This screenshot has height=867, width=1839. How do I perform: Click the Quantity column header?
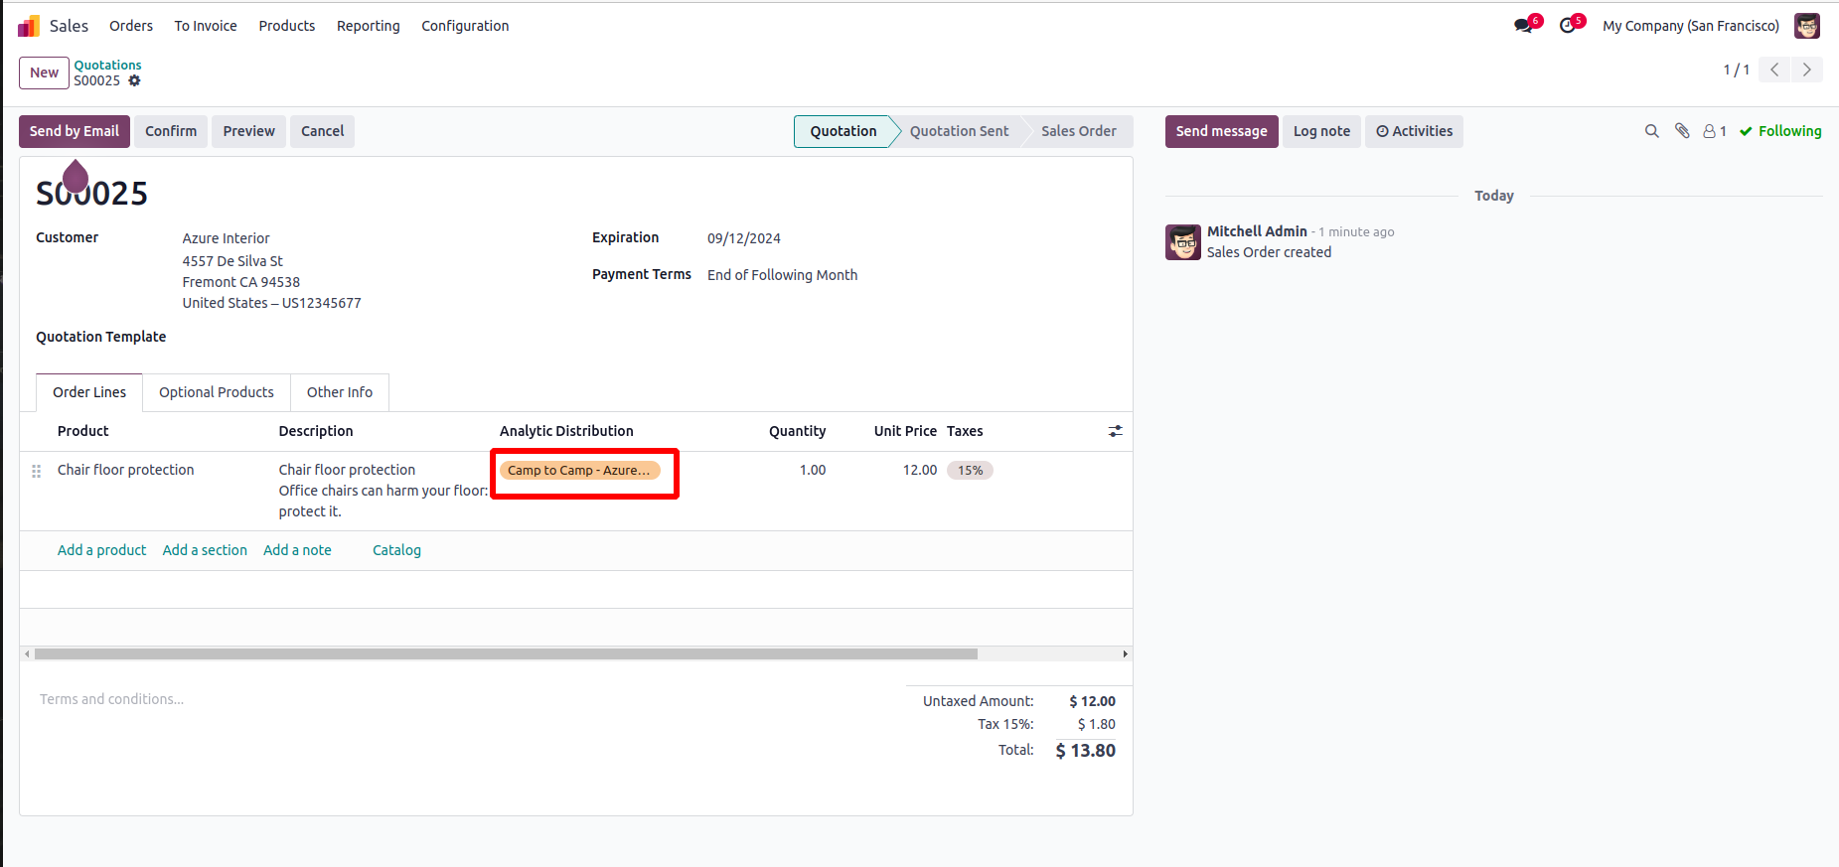coord(798,431)
